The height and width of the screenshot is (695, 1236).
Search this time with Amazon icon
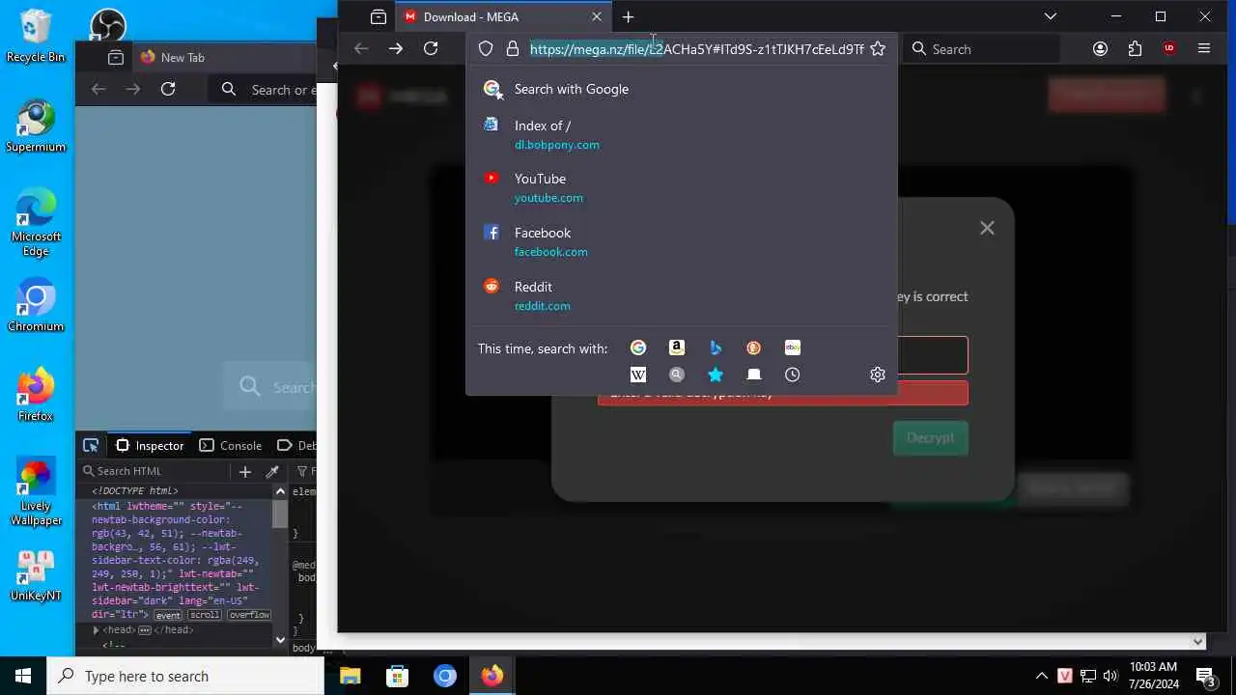coord(677,347)
